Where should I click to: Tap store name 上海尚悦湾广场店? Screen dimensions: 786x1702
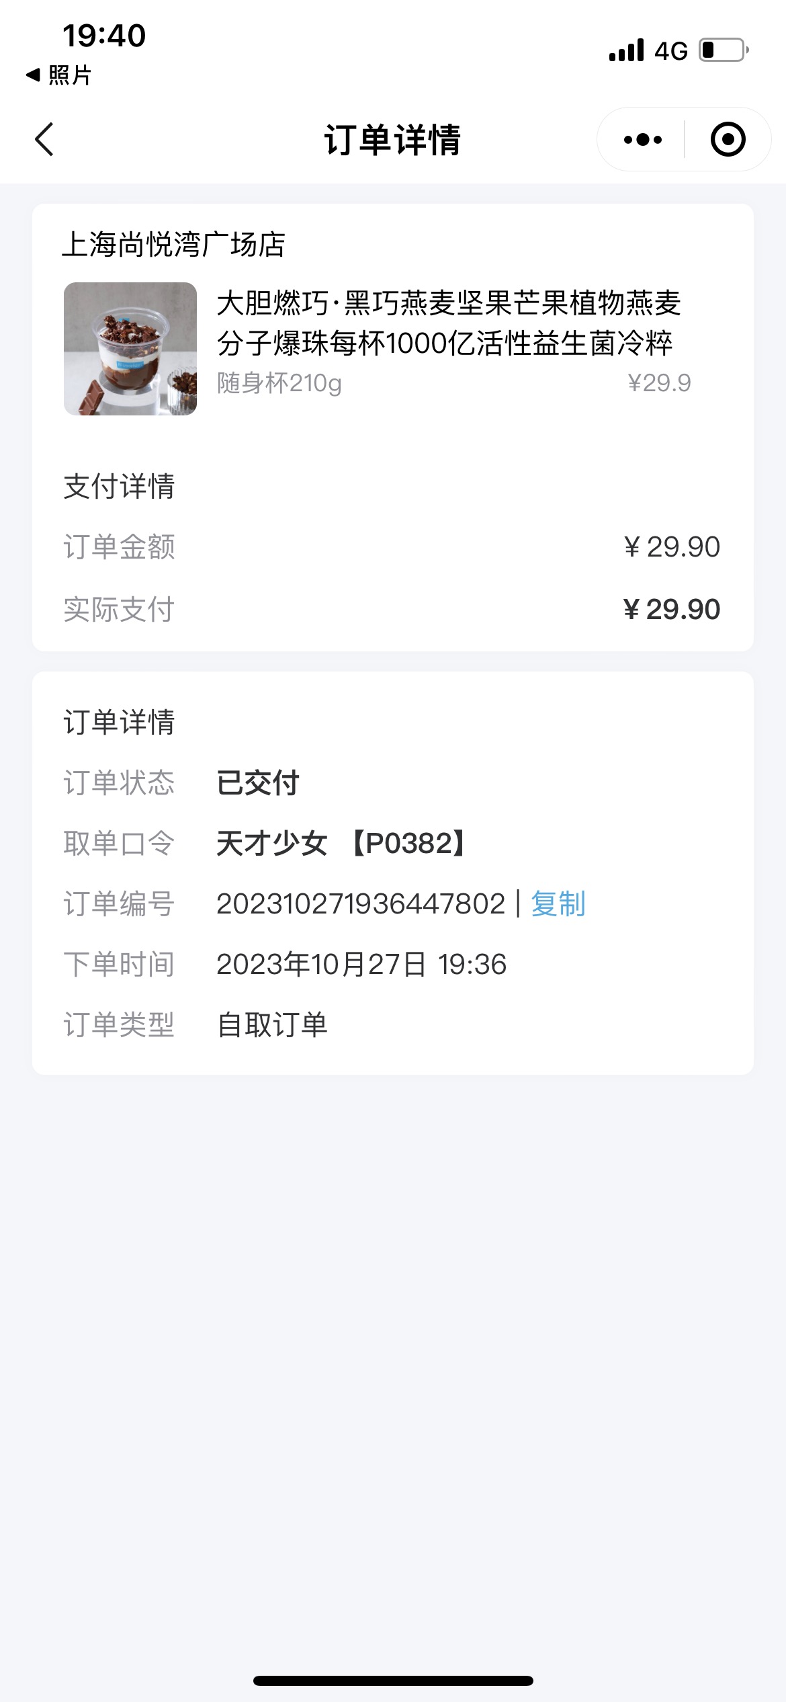pos(174,244)
